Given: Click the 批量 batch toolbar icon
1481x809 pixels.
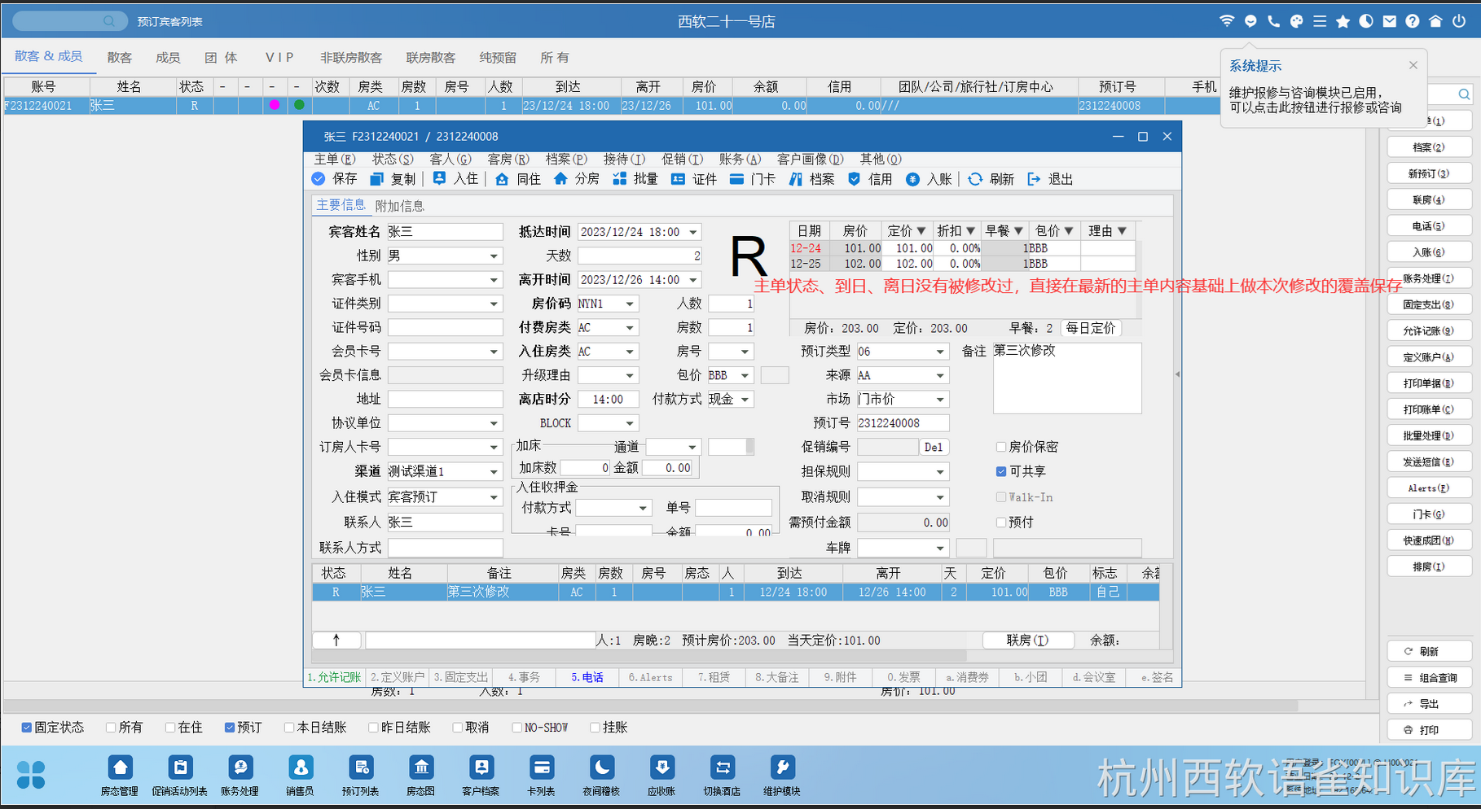Looking at the screenshot, I should [619, 179].
